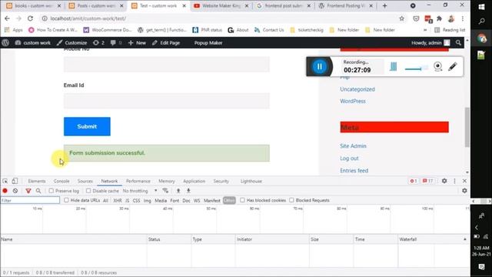Click the browser address bar
Screen dimensions: 492x277
coord(220,18)
